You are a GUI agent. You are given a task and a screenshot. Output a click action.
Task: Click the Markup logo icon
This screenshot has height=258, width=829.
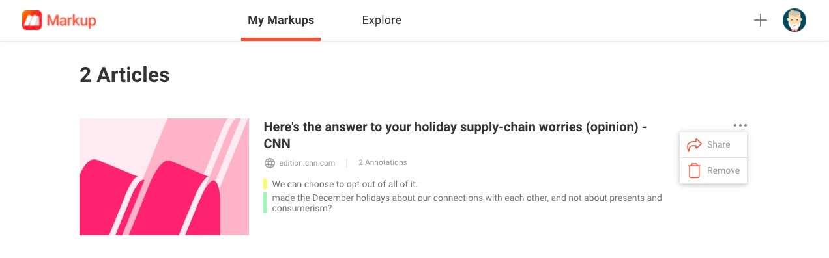tap(32, 21)
